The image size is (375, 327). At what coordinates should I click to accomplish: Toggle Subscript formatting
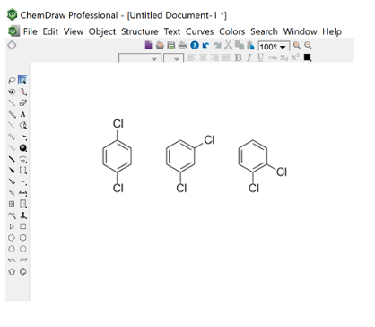pos(284,57)
